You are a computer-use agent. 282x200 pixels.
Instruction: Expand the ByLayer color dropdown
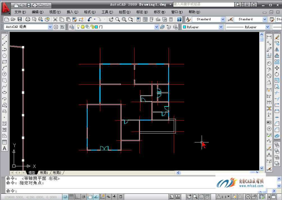[x=220, y=27]
